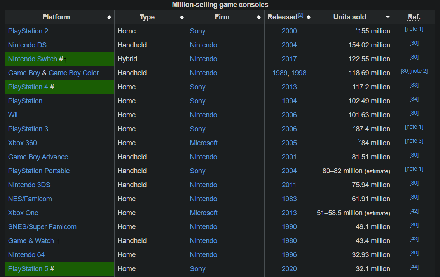Select the Million-selling game consoles caption

pos(220,5)
